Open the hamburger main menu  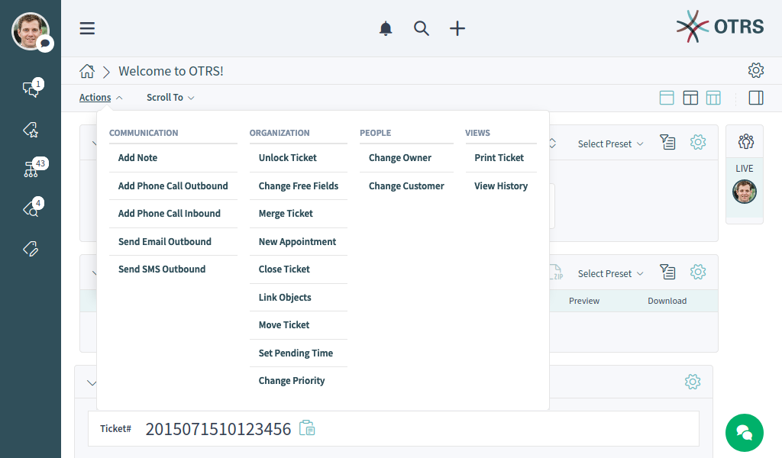87,28
